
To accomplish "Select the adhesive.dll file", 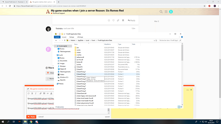I will click(80, 57).
